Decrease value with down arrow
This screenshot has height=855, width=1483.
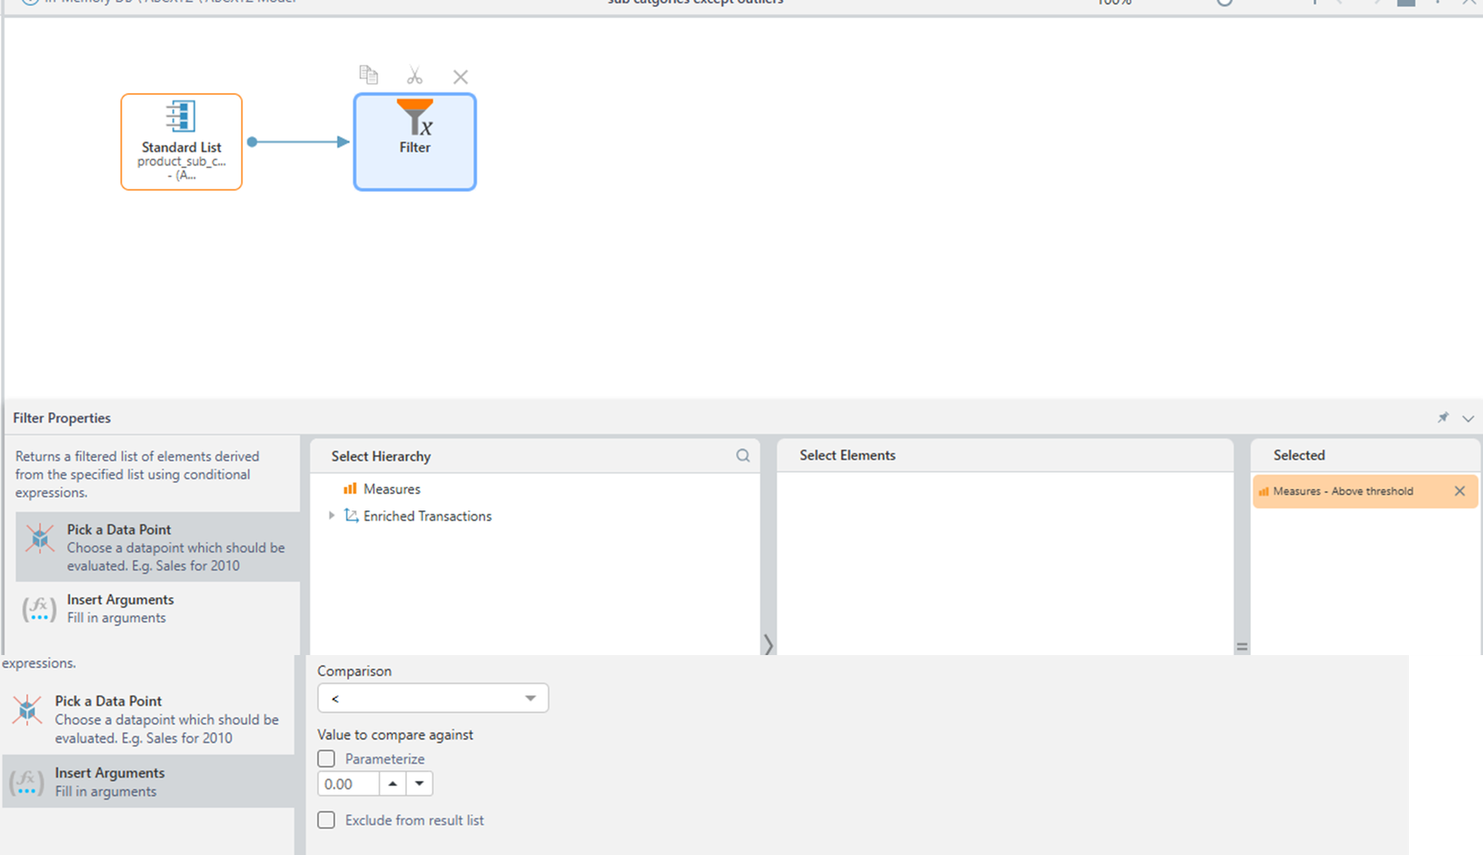pos(419,783)
